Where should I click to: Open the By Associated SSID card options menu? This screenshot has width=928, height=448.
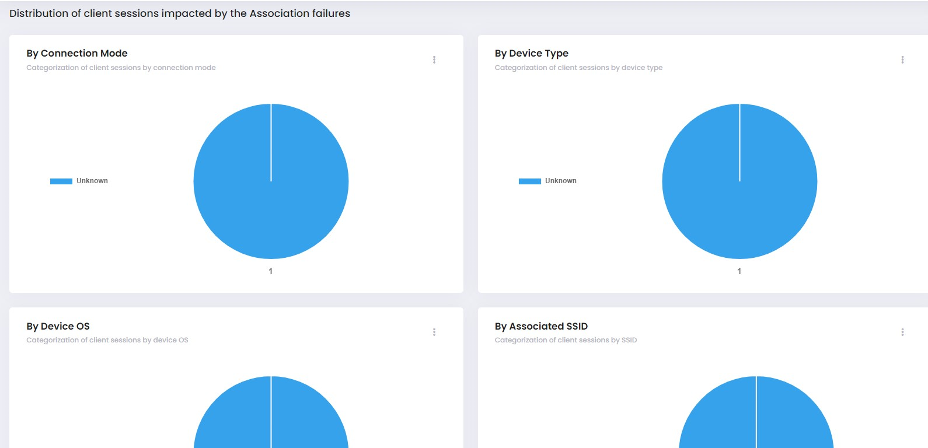point(902,332)
